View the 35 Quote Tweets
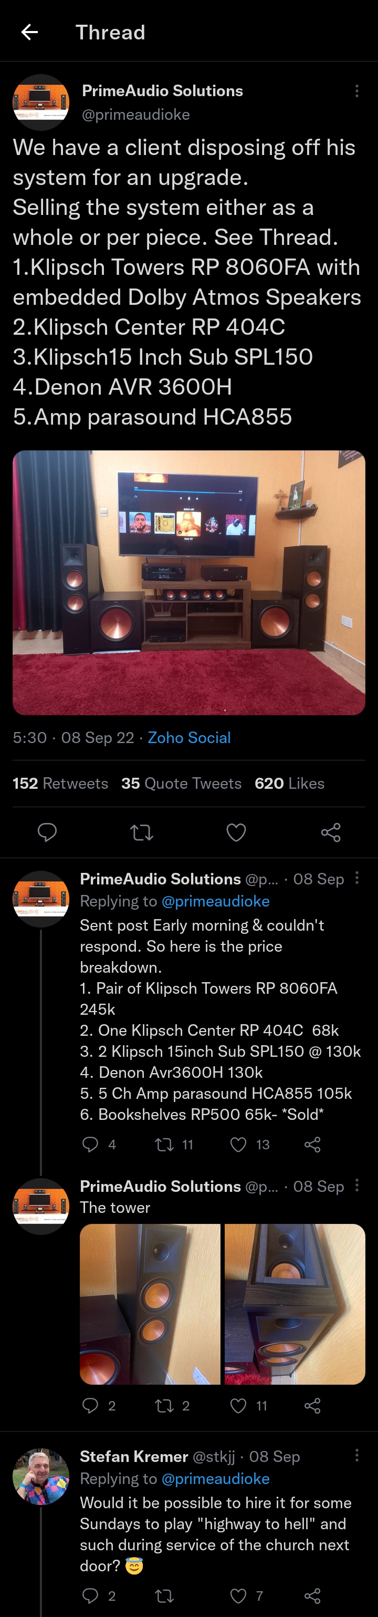This screenshot has height=1617, width=378. [x=181, y=784]
